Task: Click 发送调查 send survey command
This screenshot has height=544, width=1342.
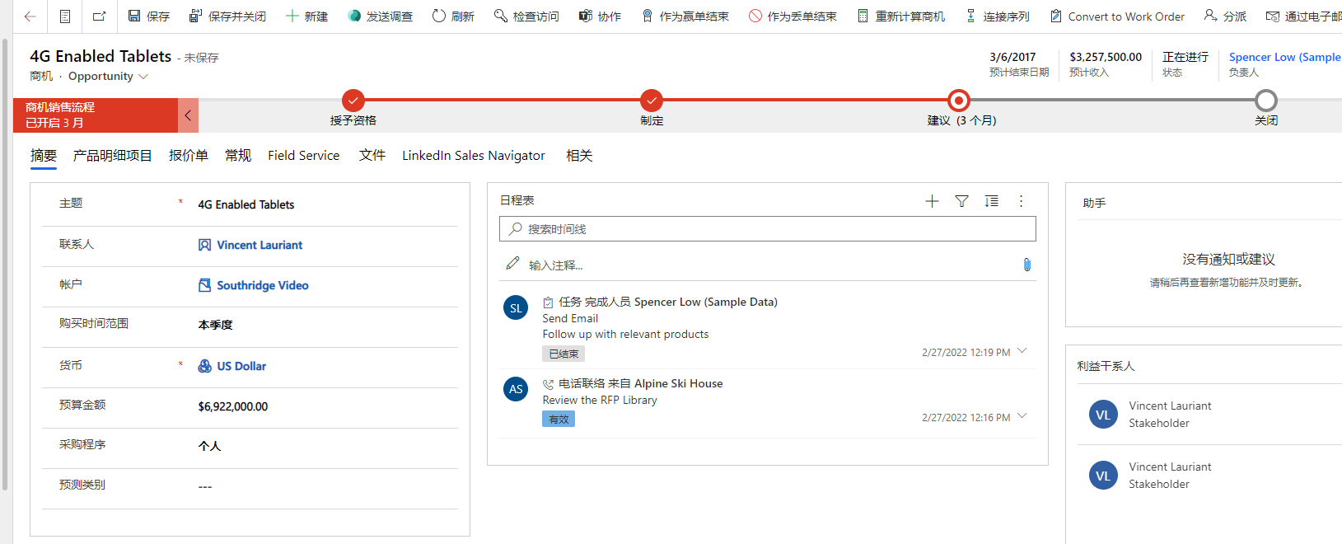Action: [380, 16]
